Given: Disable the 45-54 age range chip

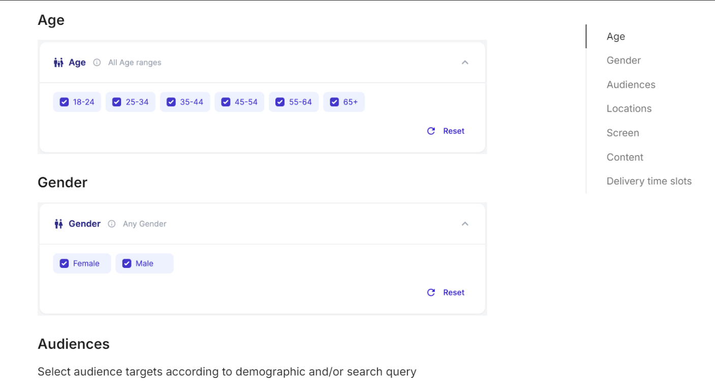Looking at the screenshot, I should pos(226,102).
